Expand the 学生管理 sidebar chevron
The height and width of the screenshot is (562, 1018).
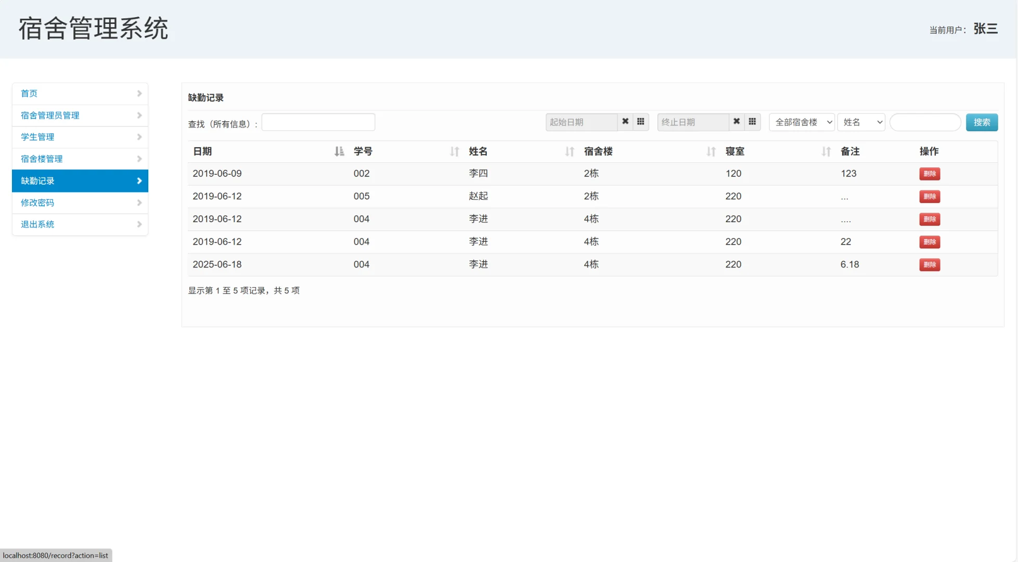click(x=139, y=137)
